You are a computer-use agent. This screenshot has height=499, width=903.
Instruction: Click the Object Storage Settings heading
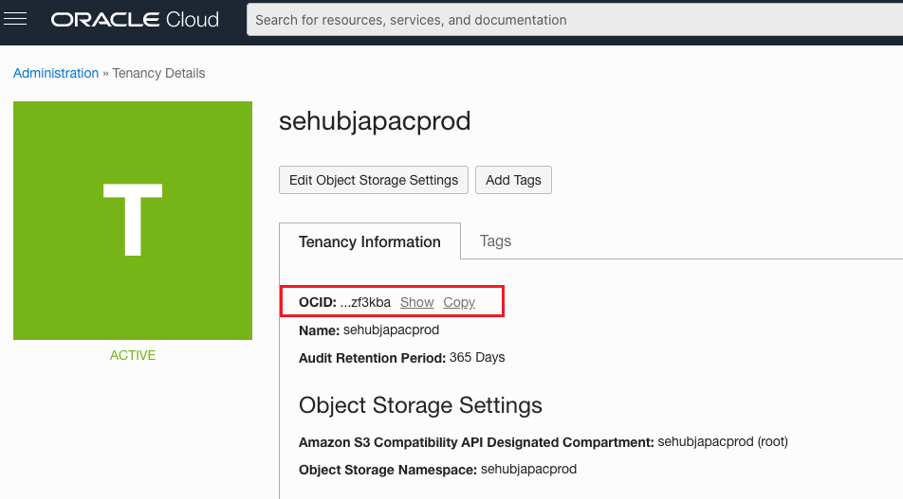tap(420, 405)
